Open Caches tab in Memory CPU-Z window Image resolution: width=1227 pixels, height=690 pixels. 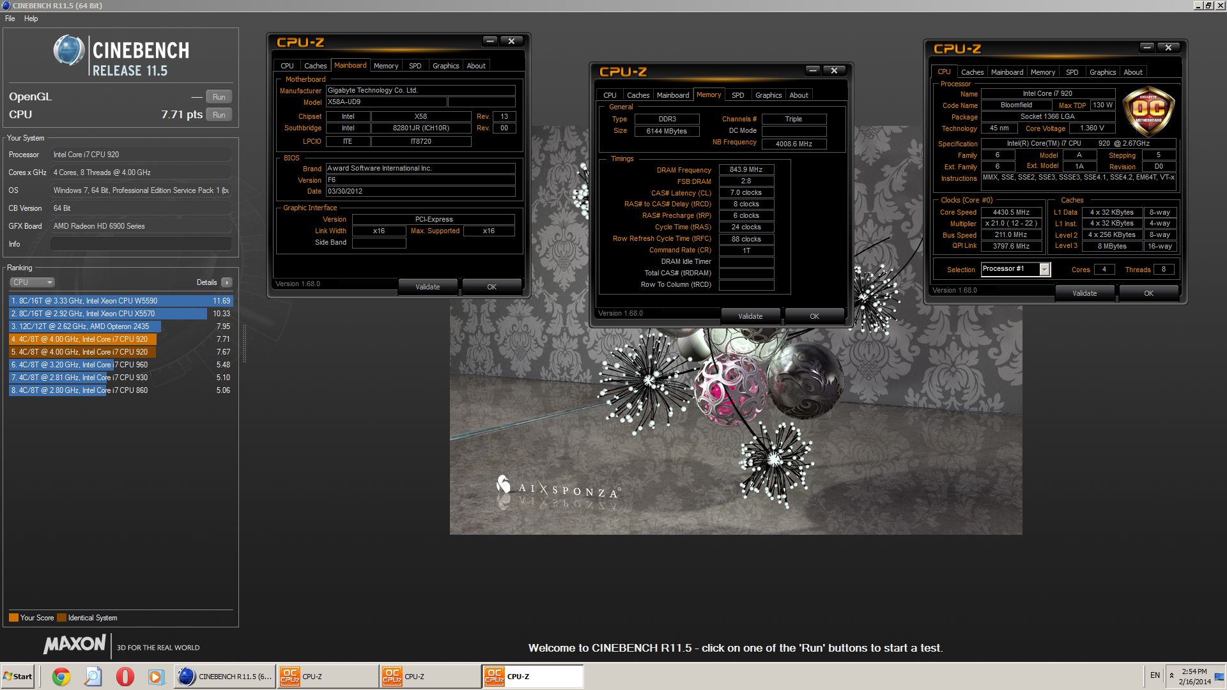click(x=638, y=95)
